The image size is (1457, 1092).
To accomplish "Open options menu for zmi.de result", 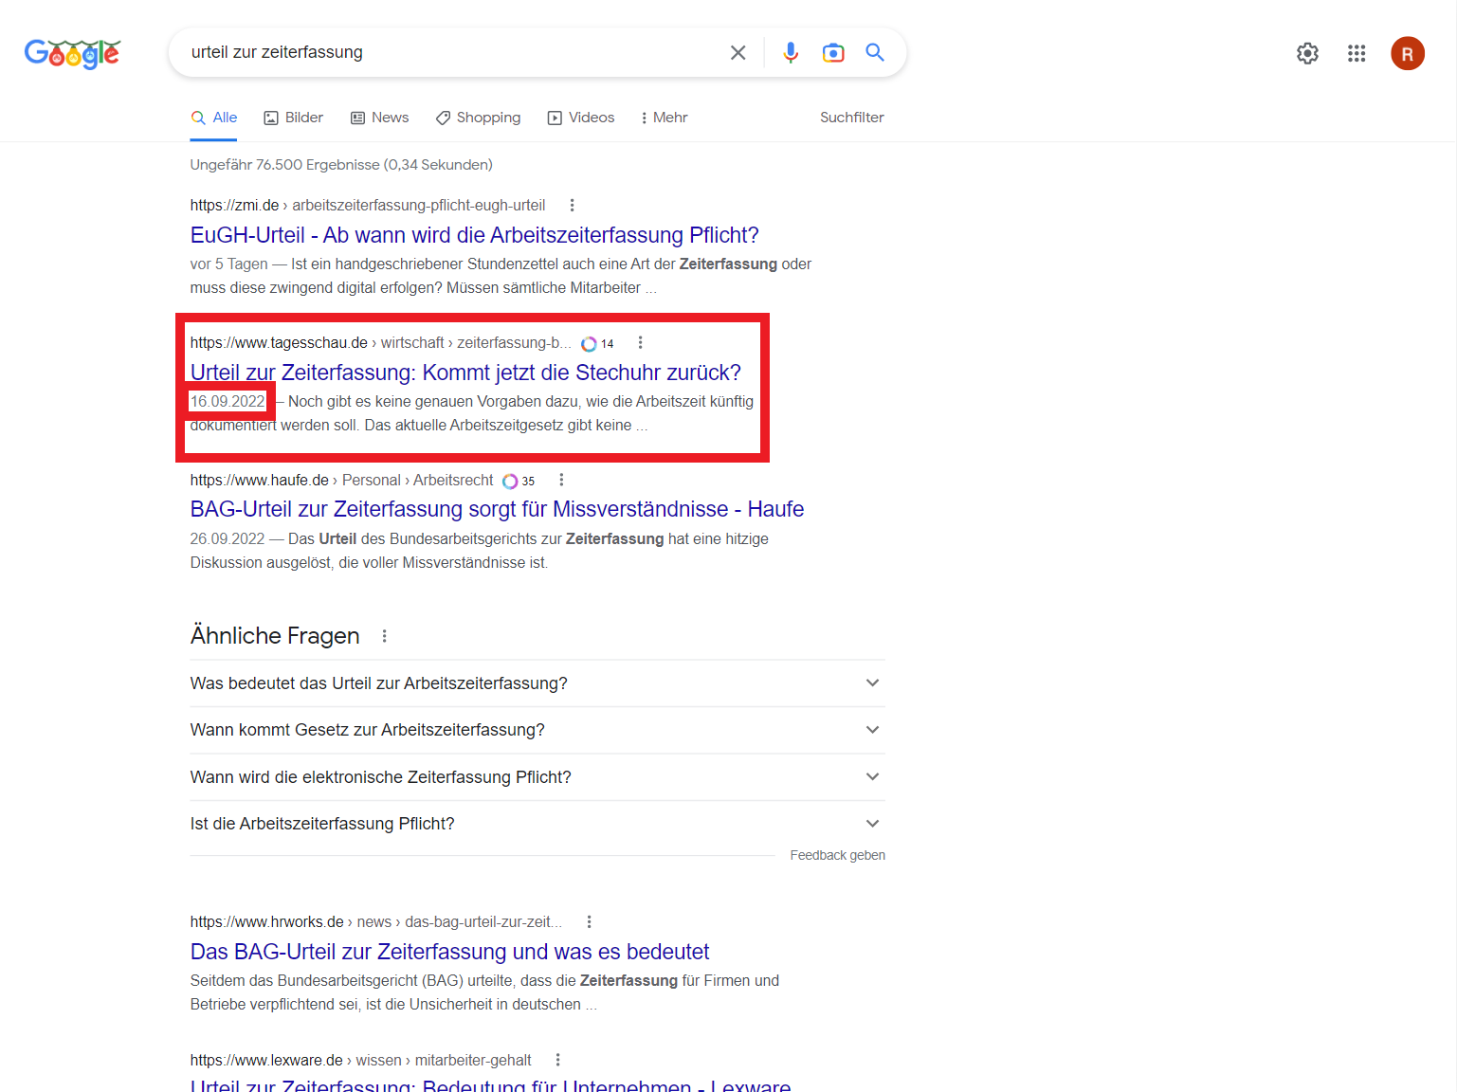I will pos(572,205).
